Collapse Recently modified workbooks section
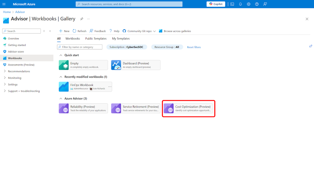The image size is (314, 177). (x=61, y=77)
